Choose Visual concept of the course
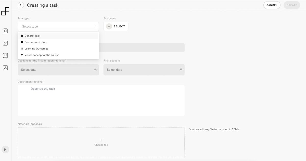306x161 pixels. coord(58,55)
